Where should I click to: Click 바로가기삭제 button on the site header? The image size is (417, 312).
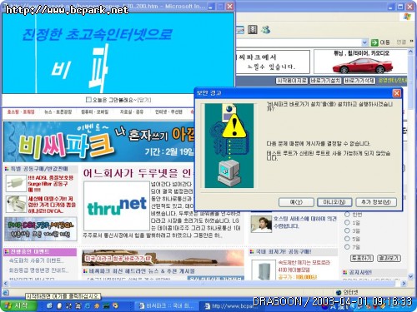pyautogui.click(x=359, y=81)
